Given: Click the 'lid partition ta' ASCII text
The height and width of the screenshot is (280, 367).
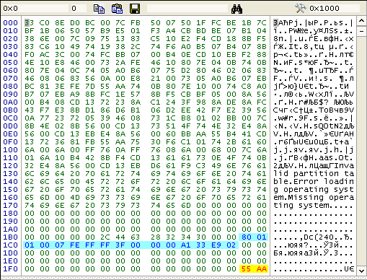Looking at the screenshot, I should coord(314,174).
